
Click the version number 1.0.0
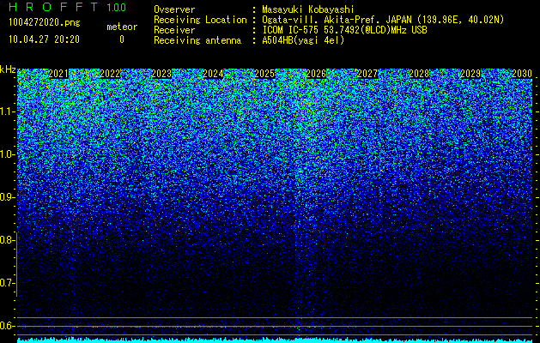(x=117, y=8)
